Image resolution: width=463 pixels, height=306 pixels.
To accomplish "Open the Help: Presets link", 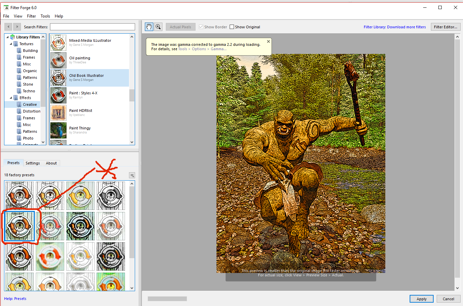I will point(15,299).
